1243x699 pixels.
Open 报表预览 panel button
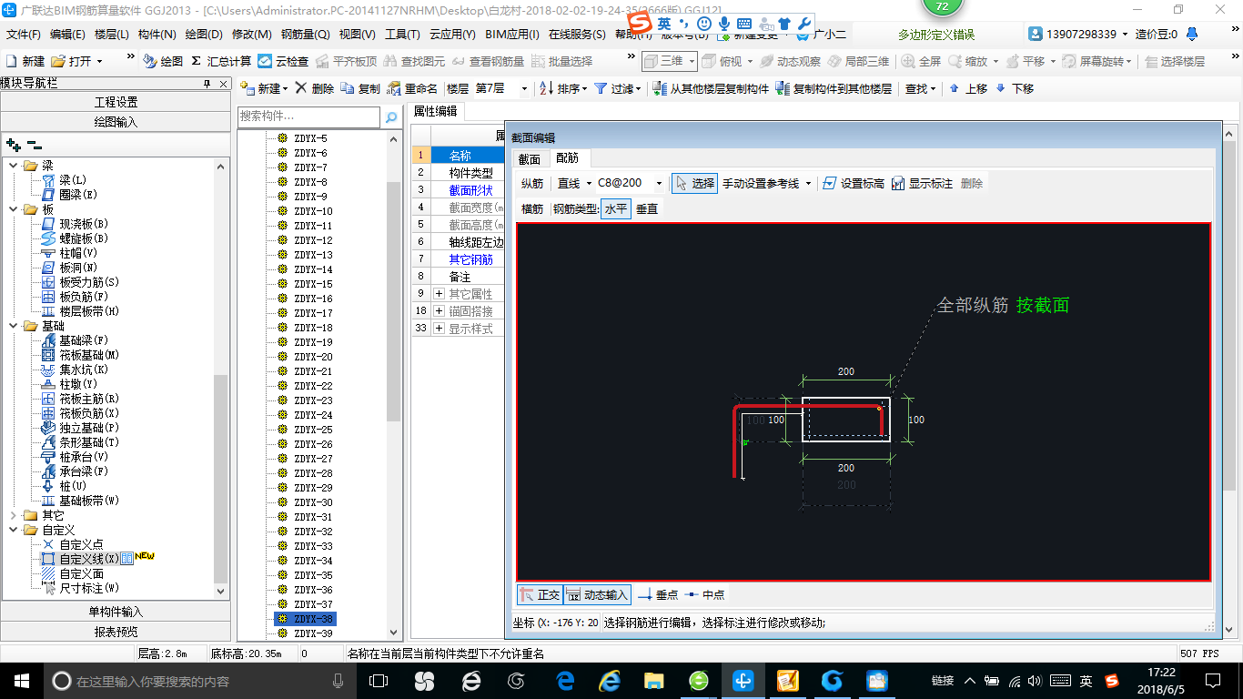116,632
